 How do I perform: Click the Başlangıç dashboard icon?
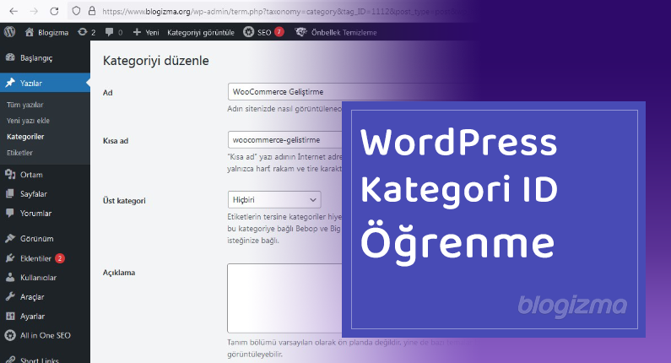pos(10,57)
